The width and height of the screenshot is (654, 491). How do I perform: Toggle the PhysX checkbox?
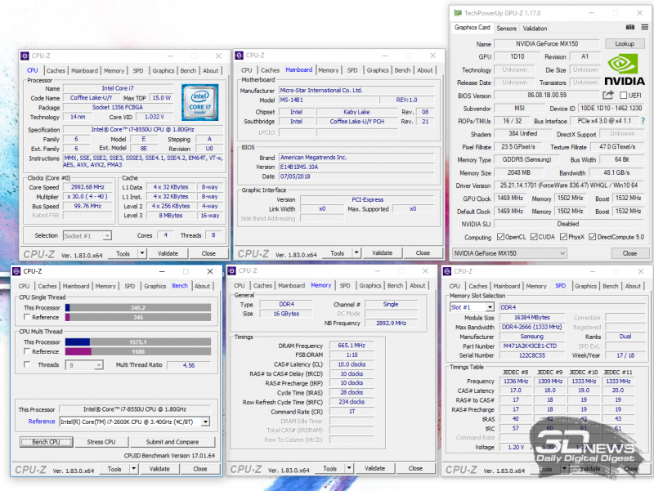pos(563,237)
